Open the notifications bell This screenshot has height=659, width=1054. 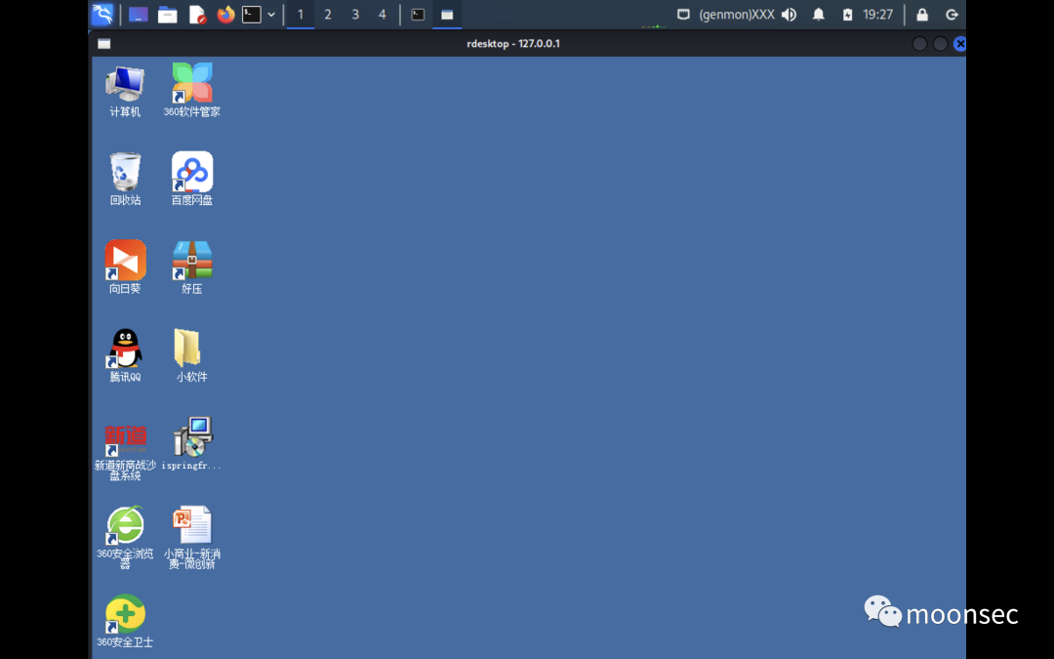click(819, 14)
